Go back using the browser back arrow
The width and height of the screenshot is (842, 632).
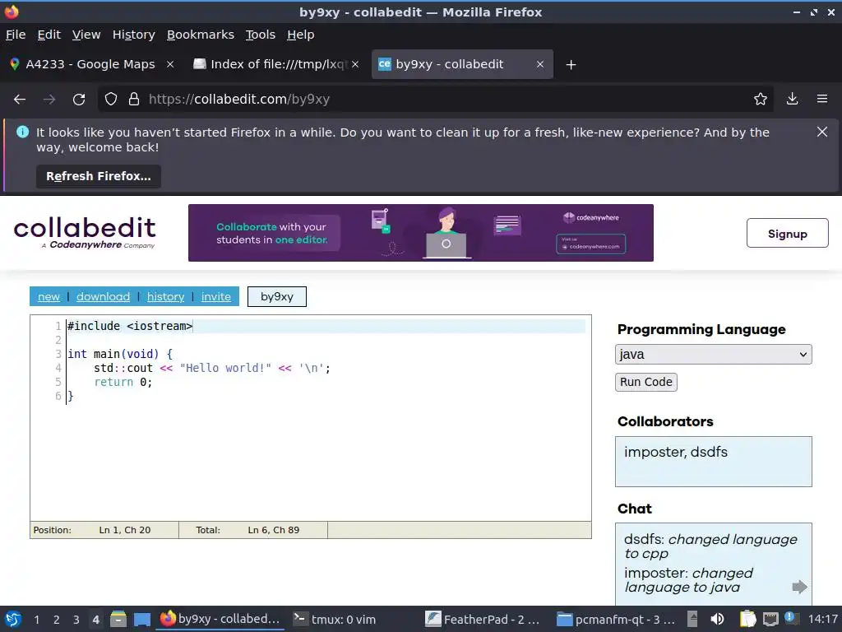tap(20, 100)
